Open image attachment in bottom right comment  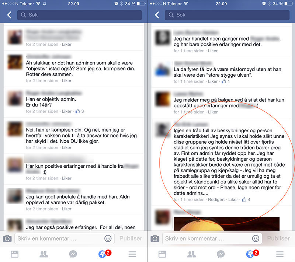[x=226, y=224]
